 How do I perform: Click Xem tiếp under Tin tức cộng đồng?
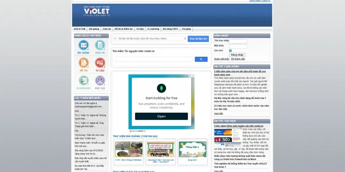218,113
